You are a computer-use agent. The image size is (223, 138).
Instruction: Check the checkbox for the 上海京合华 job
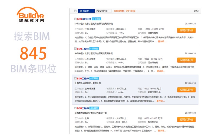(75, 78)
